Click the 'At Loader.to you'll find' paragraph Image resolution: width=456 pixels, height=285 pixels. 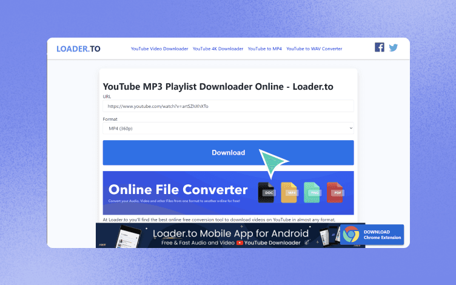pyautogui.click(x=219, y=220)
